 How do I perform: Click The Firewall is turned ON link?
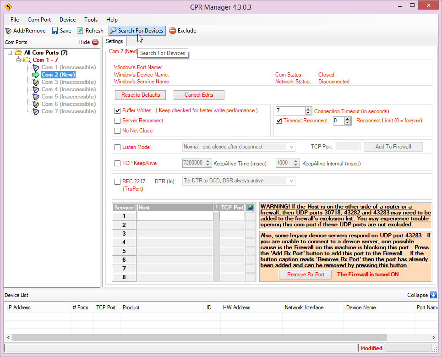(x=368, y=275)
